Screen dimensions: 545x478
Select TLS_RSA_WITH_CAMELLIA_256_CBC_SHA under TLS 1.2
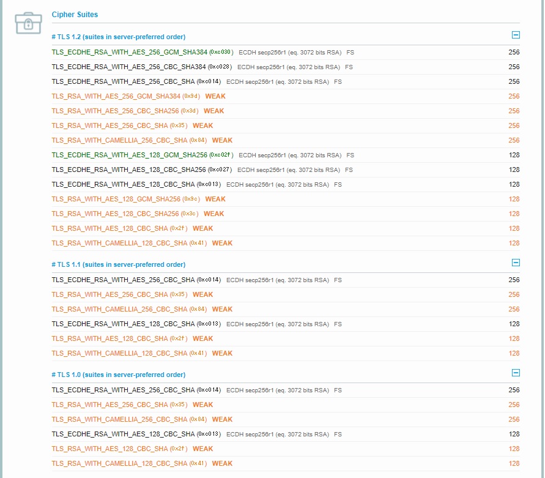click(119, 141)
